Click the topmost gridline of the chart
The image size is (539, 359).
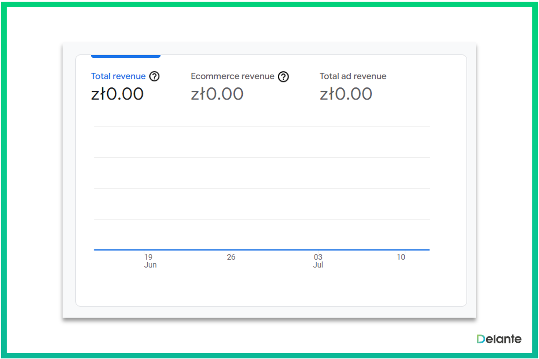pos(262,127)
